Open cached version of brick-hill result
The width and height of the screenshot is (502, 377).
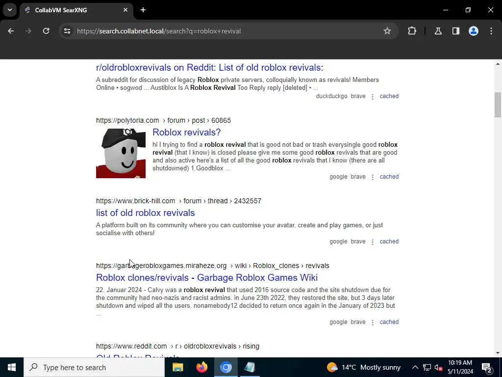(x=389, y=242)
